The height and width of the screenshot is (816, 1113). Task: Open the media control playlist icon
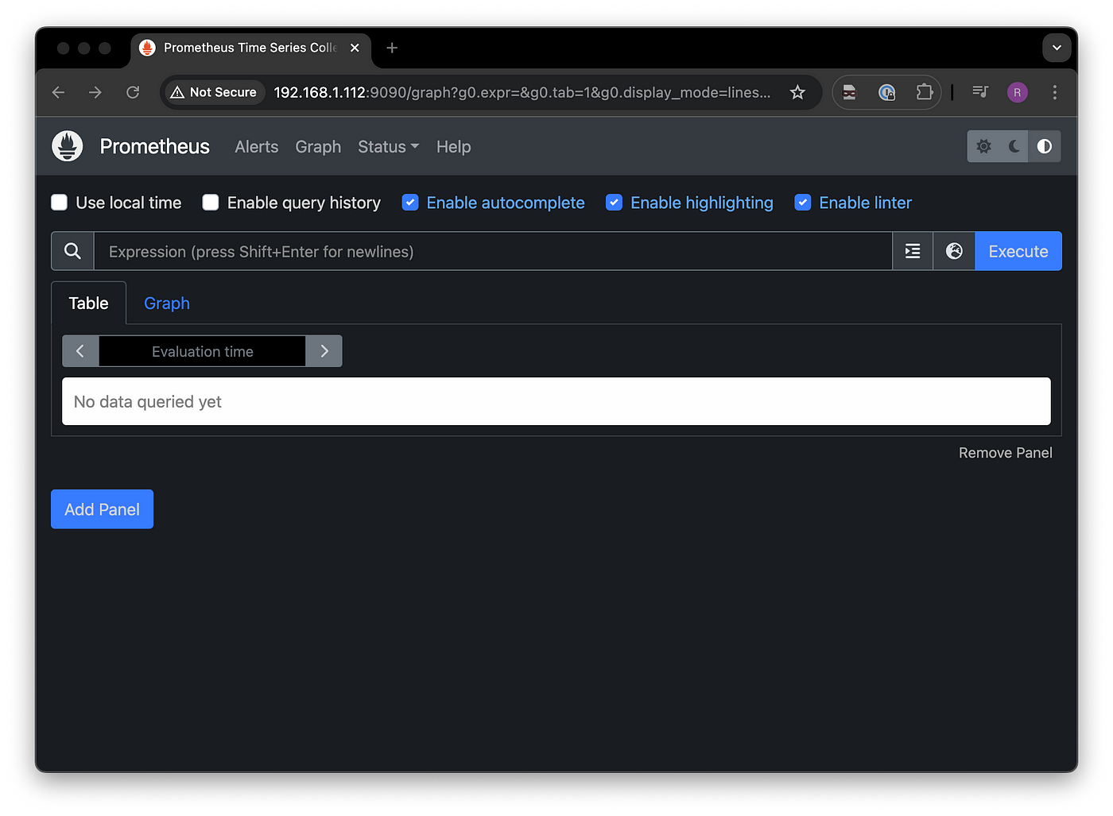980,92
